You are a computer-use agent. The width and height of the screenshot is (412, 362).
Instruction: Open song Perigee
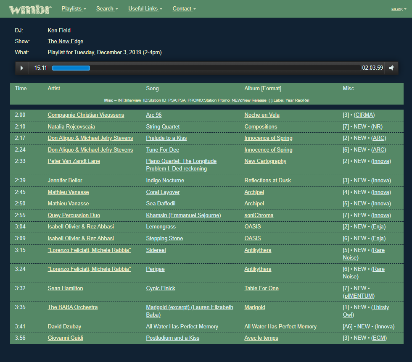pyautogui.click(x=155, y=269)
